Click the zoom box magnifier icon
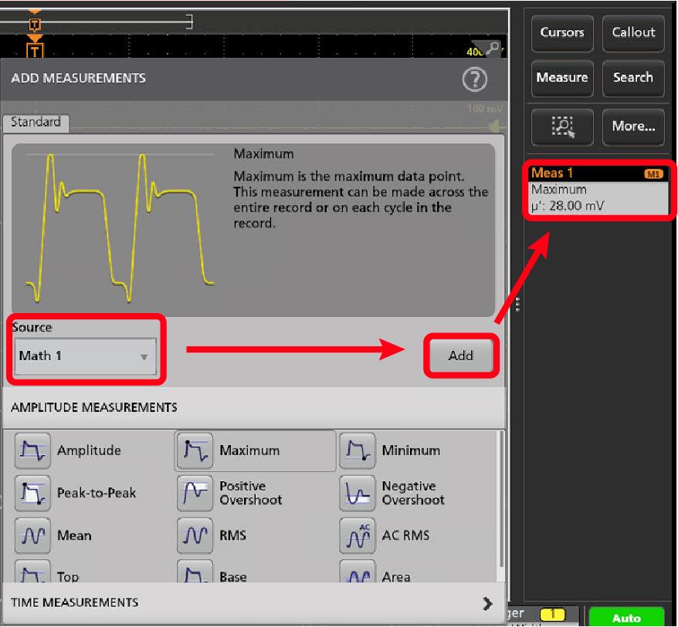The width and height of the screenshot is (678, 627). pyautogui.click(x=561, y=125)
